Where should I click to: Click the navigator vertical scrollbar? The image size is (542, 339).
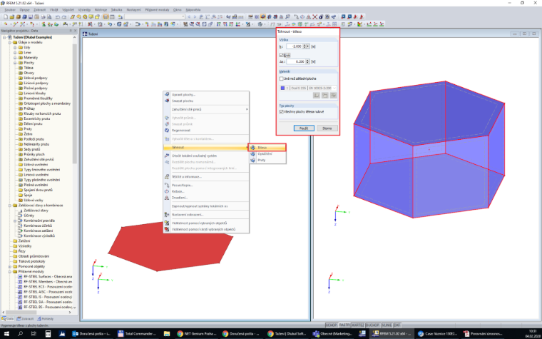tap(75, 103)
